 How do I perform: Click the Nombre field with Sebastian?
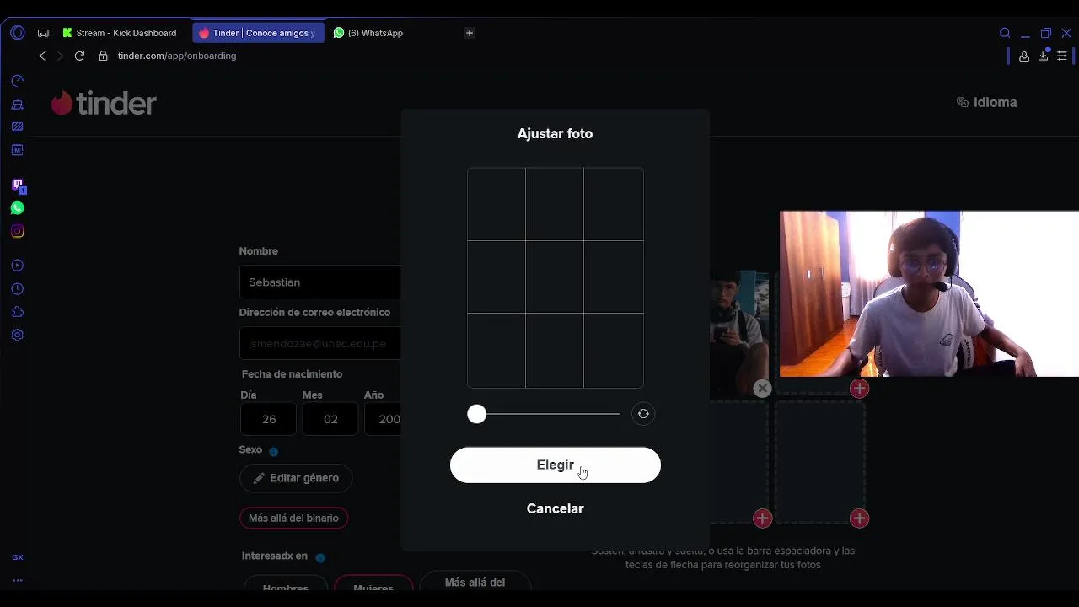(320, 282)
